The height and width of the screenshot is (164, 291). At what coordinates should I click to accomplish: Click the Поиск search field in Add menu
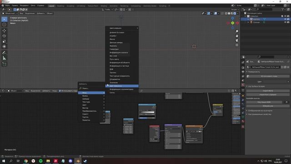91,88
